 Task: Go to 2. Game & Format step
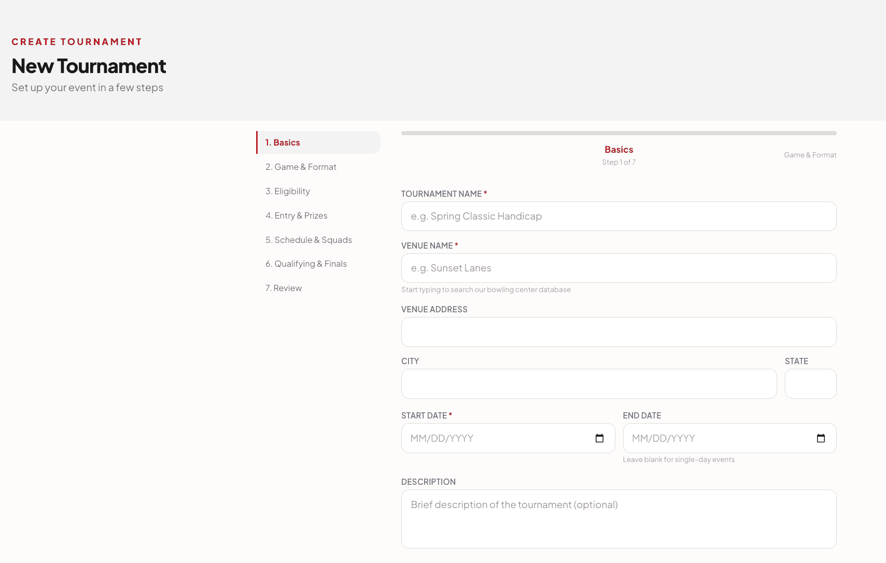(318, 167)
